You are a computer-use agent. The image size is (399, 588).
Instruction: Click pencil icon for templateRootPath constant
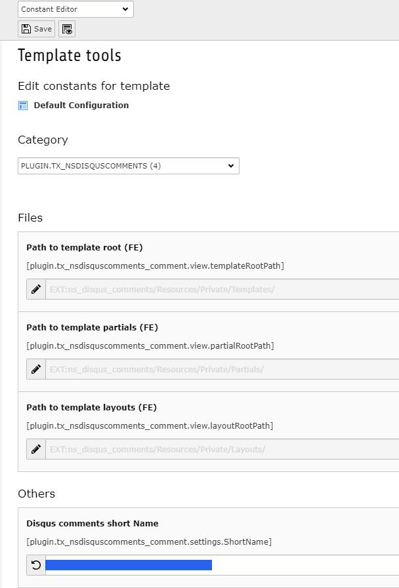(x=36, y=289)
